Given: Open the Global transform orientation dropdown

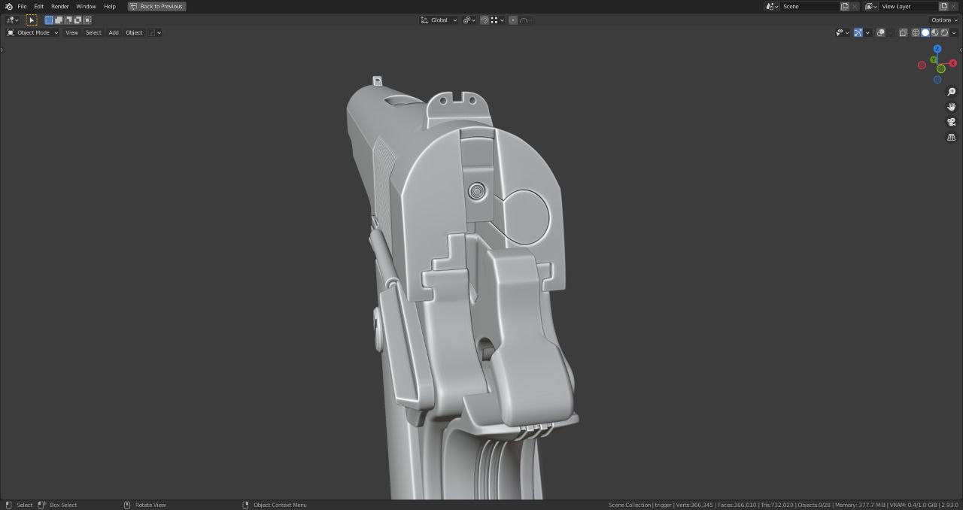Looking at the screenshot, I should click(x=439, y=20).
